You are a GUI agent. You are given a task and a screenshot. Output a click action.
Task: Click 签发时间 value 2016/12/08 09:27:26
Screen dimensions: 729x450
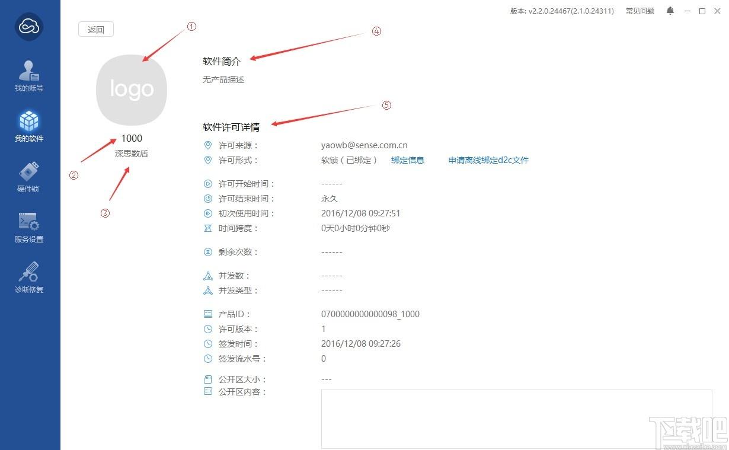coord(361,344)
